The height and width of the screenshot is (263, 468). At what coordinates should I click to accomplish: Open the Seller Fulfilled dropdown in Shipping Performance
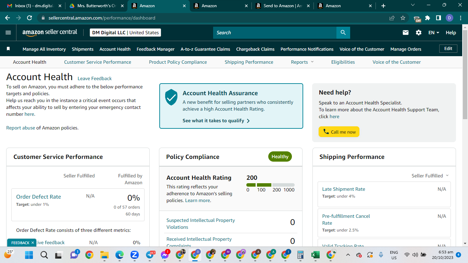click(x=430, y=176)
